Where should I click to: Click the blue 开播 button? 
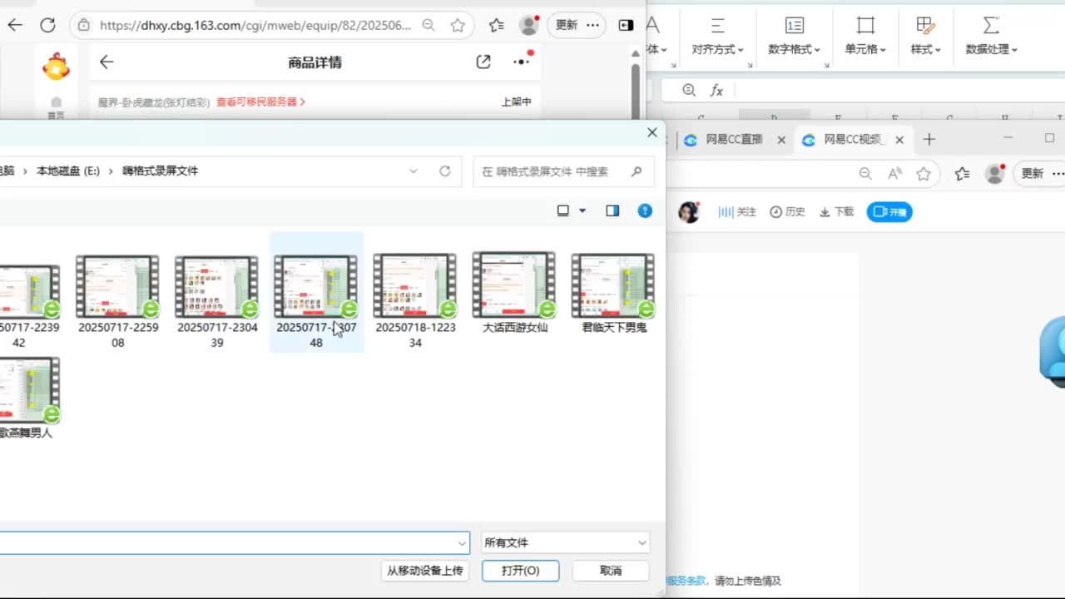pyautogui.click(x=889, y=212)
